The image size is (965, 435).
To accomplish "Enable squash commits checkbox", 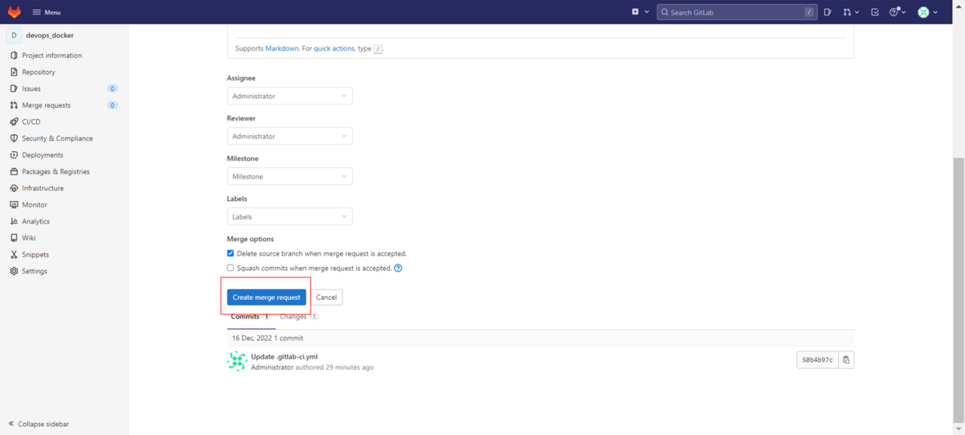I will (x=231, y=268).
